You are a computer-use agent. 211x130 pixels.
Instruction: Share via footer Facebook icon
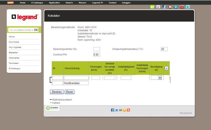[113, 110]
